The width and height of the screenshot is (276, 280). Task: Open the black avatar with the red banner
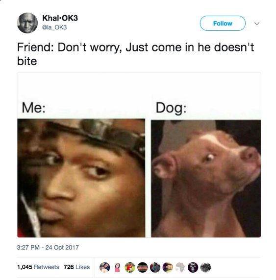tap(142, 267)
